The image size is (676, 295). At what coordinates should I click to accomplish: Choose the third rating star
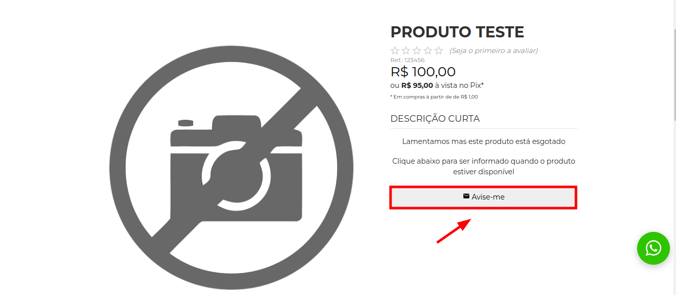(x=417, y=51)
